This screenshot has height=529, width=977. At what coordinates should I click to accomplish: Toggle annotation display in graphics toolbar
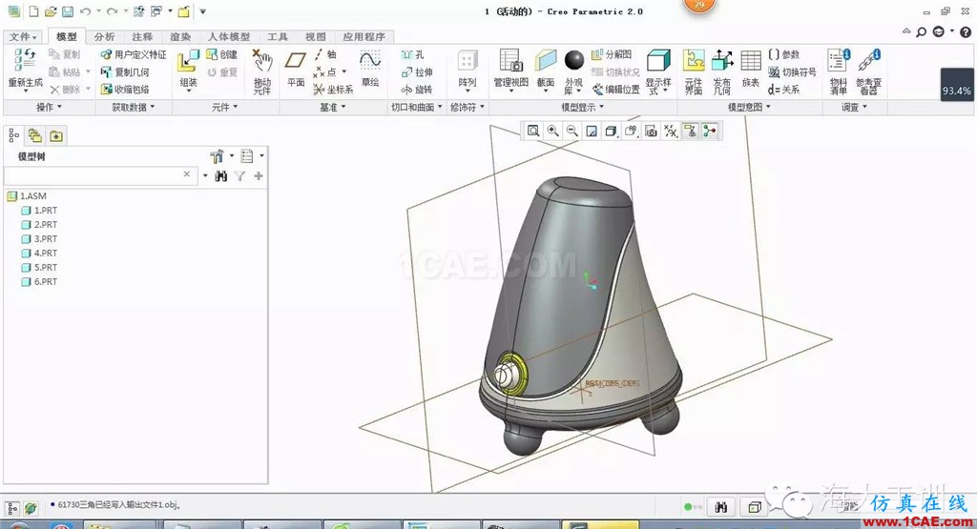(690, 131)
